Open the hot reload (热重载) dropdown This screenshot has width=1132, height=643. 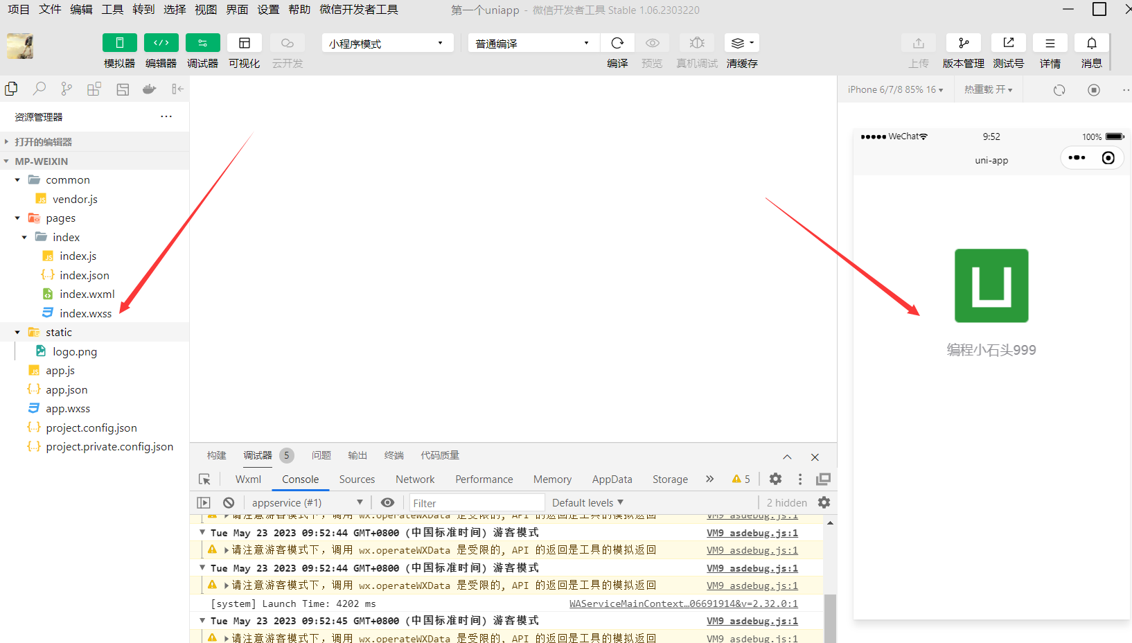[988, 89]
